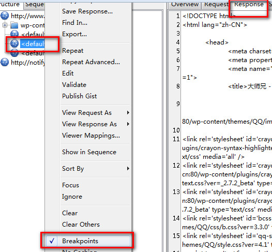Expand the wp-content folder node
Viewport: 272px width, 252px height.
pyautogui.click(x=5, y=25)
